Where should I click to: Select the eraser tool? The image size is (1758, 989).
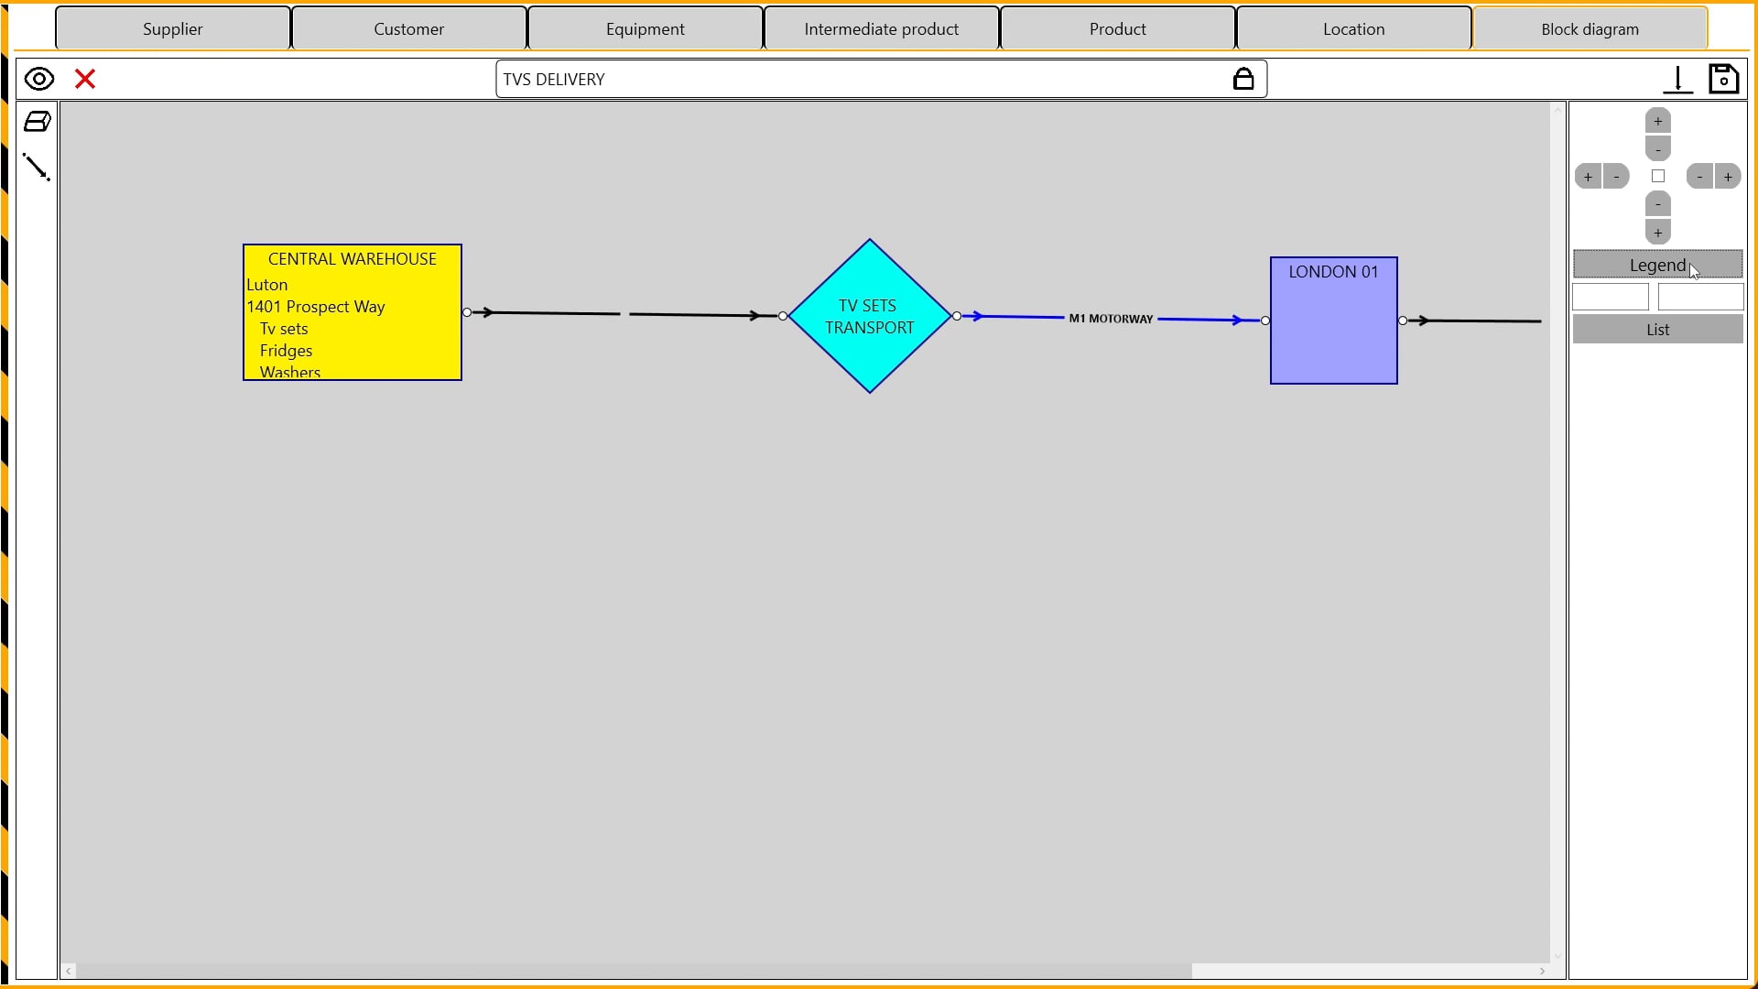37,121
